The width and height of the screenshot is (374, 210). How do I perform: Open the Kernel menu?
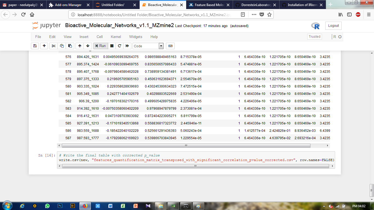coord(116,37)
